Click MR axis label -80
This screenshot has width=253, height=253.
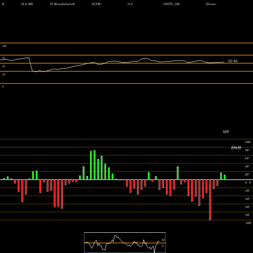click(x=247, y=215)
